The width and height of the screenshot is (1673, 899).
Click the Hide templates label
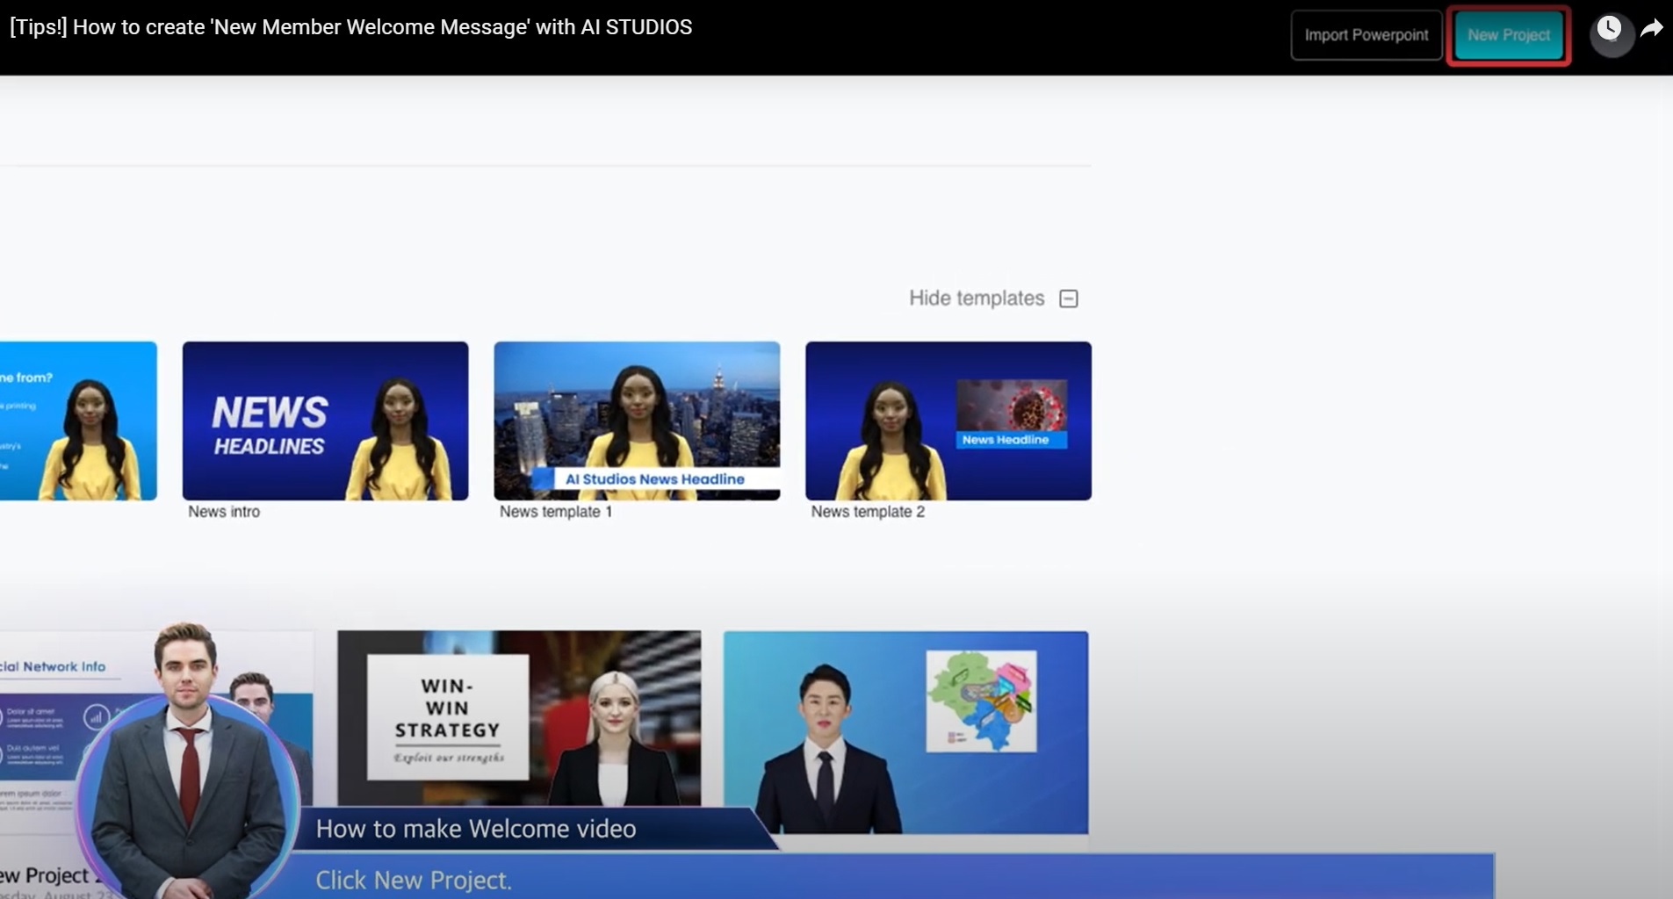pos(977,298)
